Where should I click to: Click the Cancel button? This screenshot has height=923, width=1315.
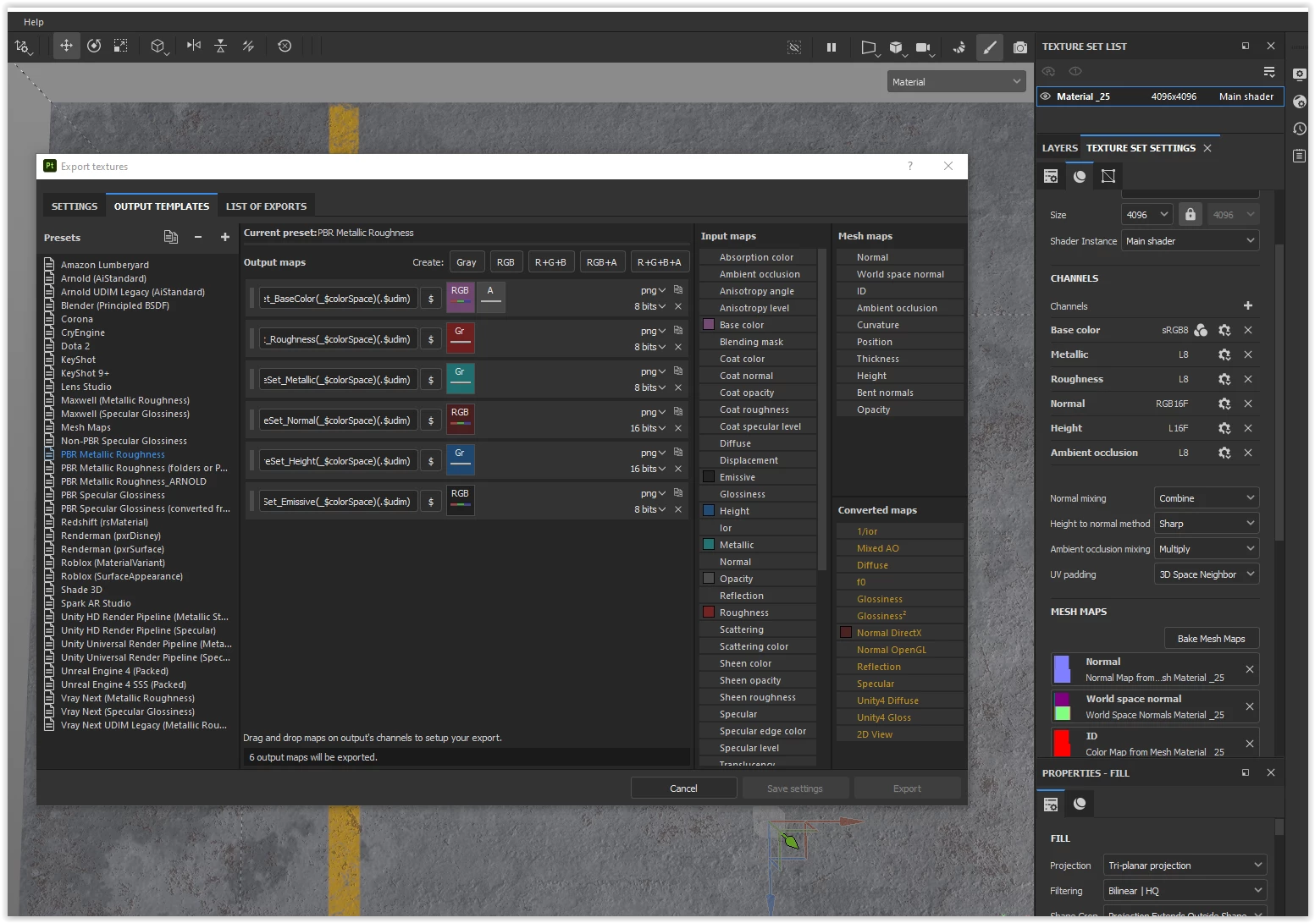(683, 788)
